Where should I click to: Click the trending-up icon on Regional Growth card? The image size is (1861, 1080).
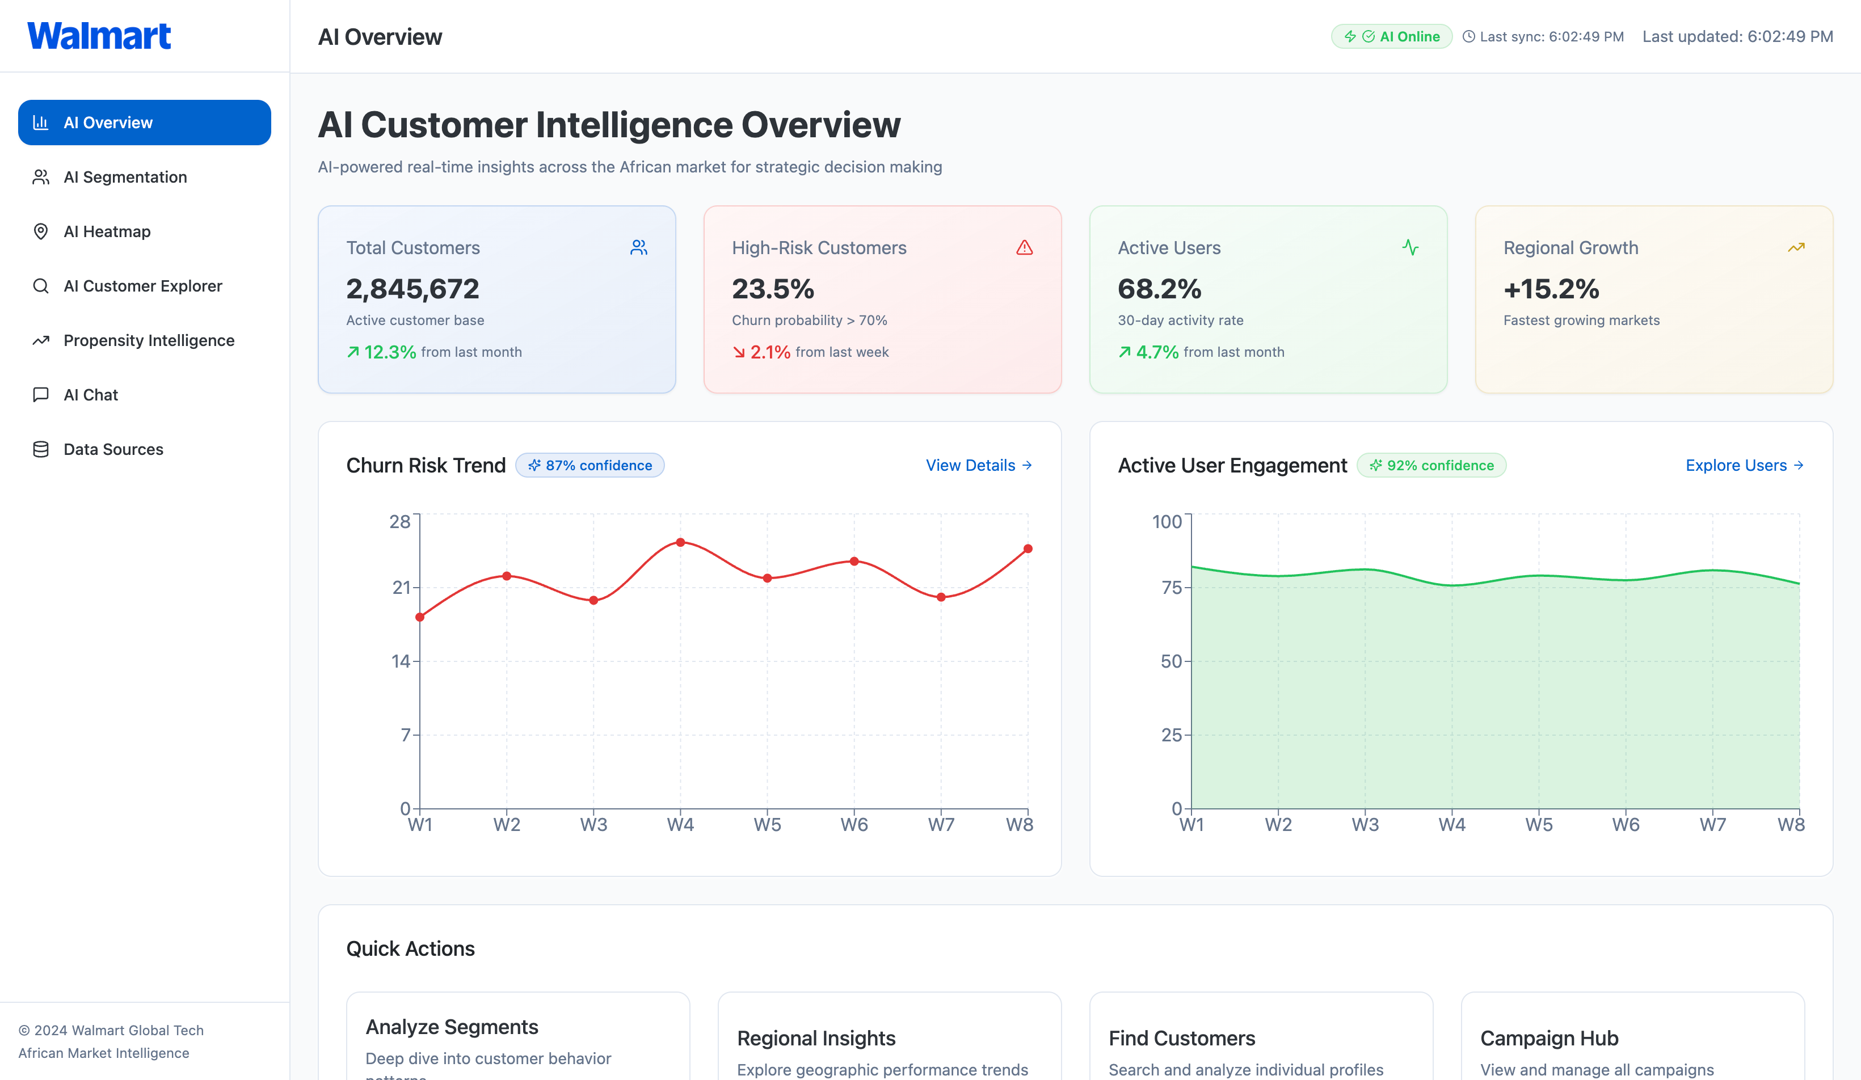point(1796,247)
